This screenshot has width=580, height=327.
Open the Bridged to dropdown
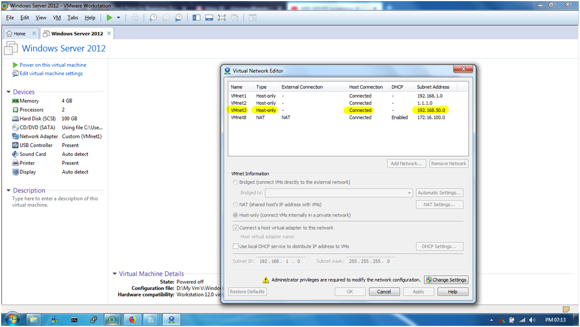click(339, 192)
